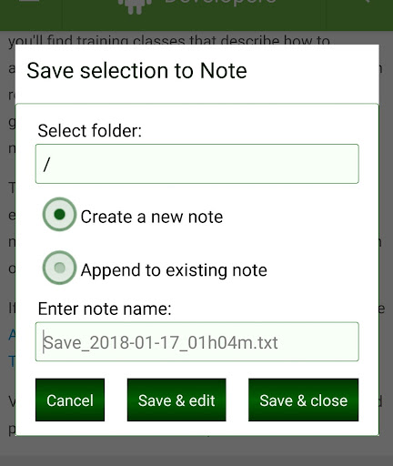Tap the blue link behind dialog's left edge
Screen dimensions: 393x466
click(12, 335)
